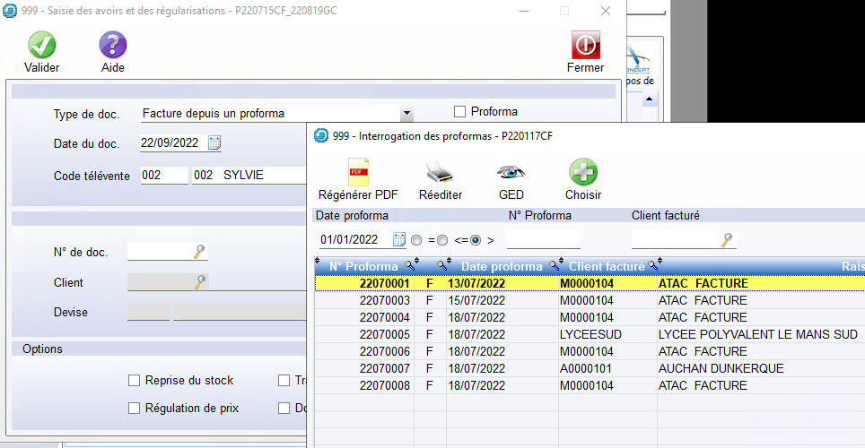Click the Rééditer printer icon
865x448 pixels.
[x=440, y=172]
